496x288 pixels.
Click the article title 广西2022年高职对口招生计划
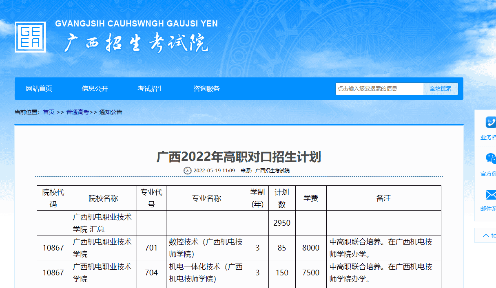[239, 156]
